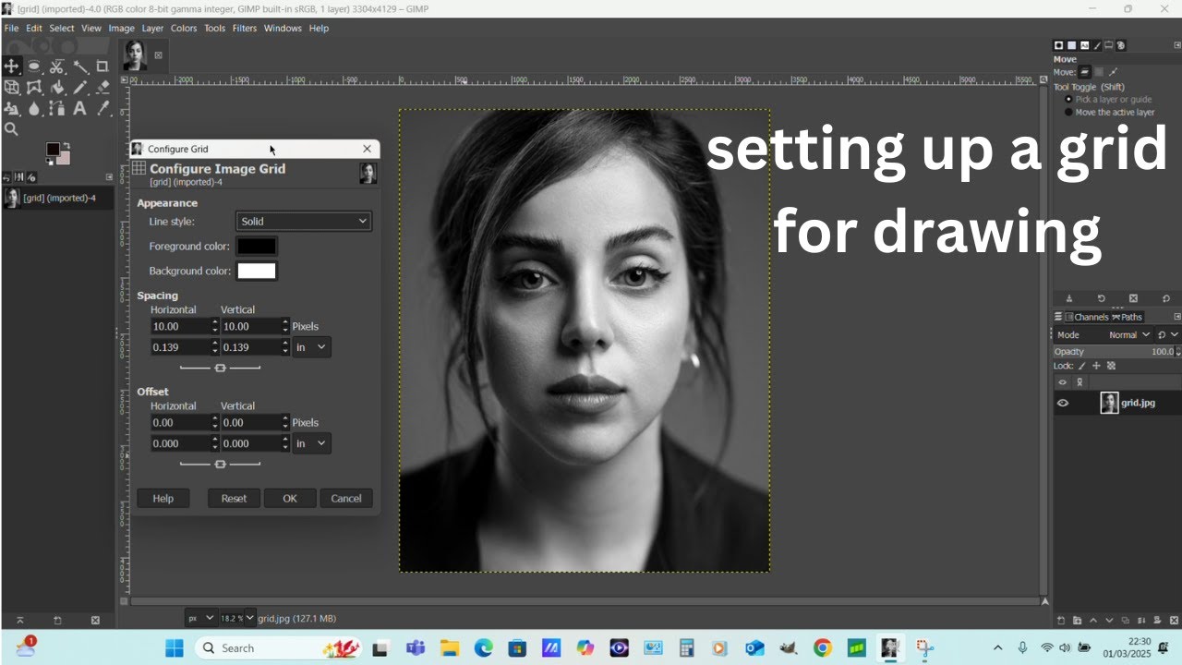Select the Scissors Select tool

point(57,66)
